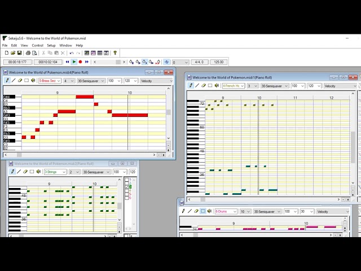Open the View menu
The image size is (361, 271).
click(x=24, y=45)
